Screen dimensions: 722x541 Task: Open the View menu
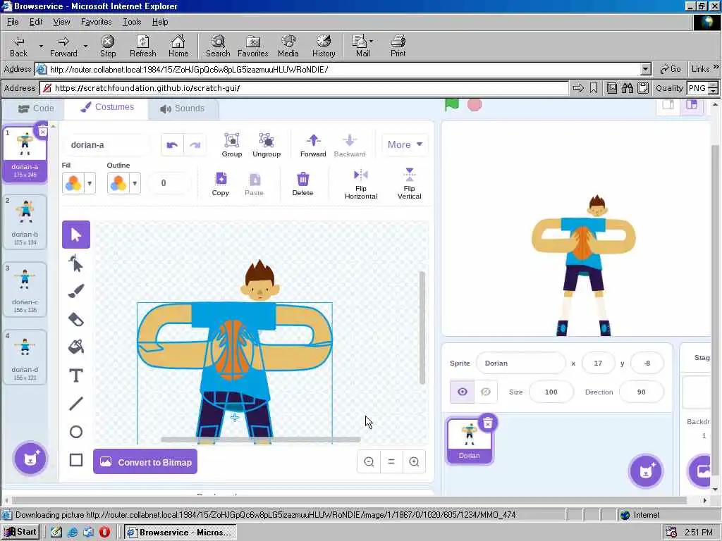pos(61,22)
